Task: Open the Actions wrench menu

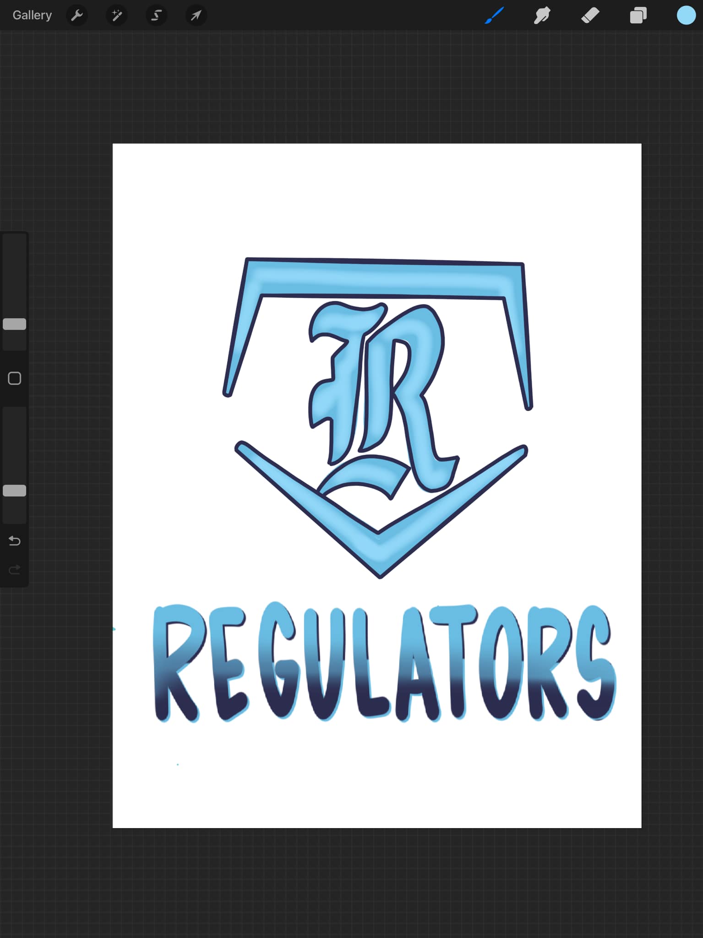Action: click(x=77, y=16)
